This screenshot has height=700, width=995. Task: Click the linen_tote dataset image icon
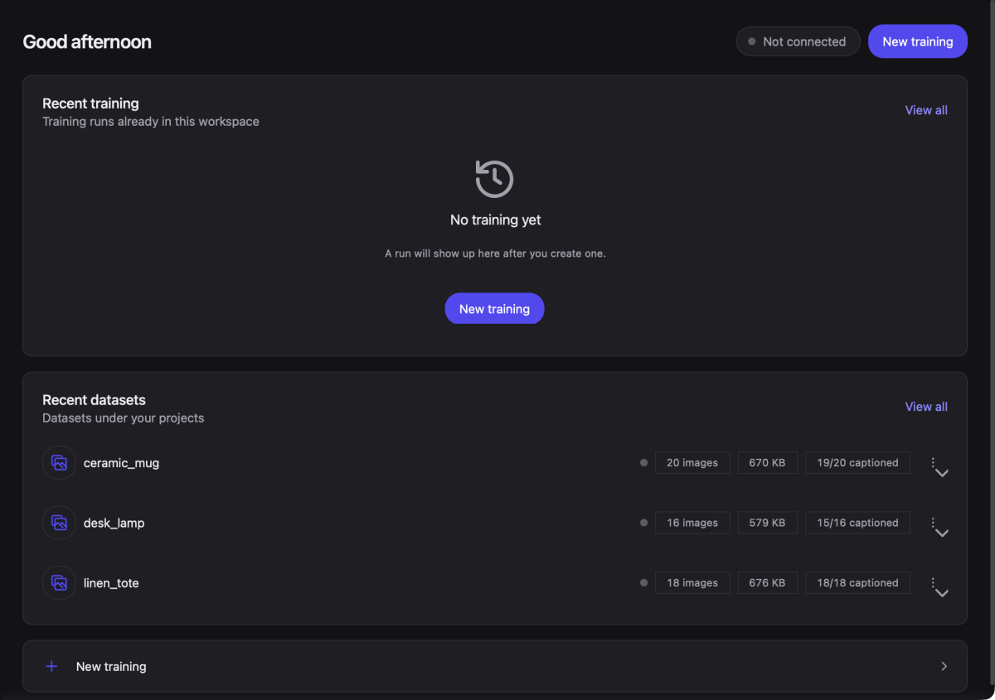(59, 583)
